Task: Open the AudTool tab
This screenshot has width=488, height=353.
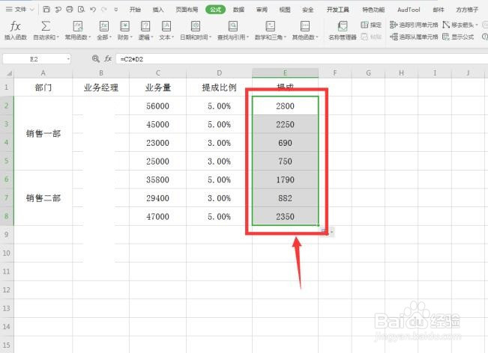Action: click(x=409, y=10)
